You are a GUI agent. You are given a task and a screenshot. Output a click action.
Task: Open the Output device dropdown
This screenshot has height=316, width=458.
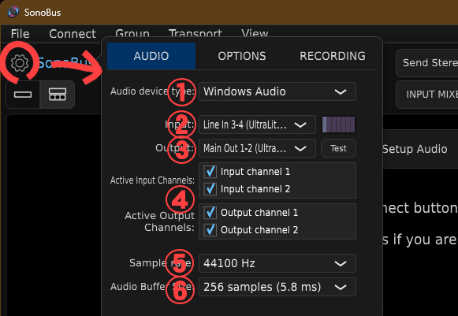[257, 148]
